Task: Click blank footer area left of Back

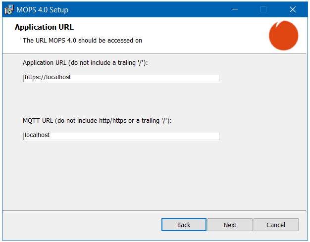Action: pyautogui.click(x=79, y=225)
